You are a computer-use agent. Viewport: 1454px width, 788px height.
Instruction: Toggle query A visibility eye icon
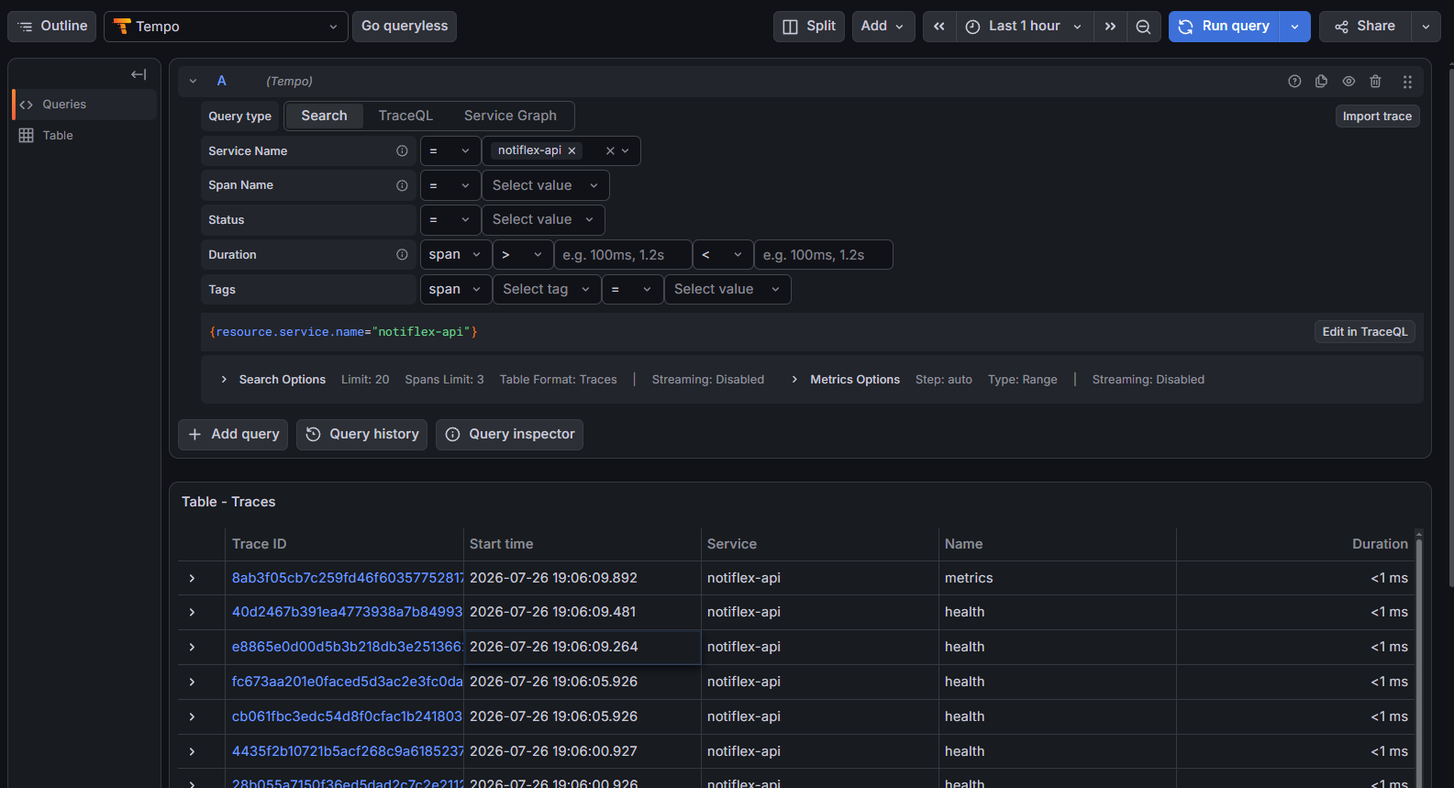point(1349,82)
